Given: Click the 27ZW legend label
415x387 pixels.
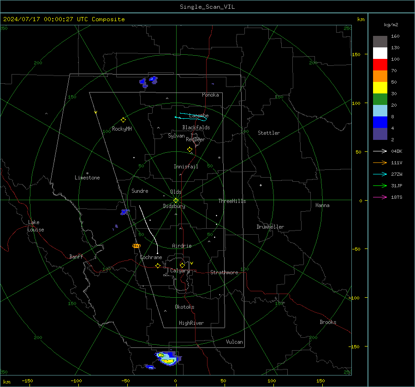Looking at the screenshot, I should coord(397,174).
